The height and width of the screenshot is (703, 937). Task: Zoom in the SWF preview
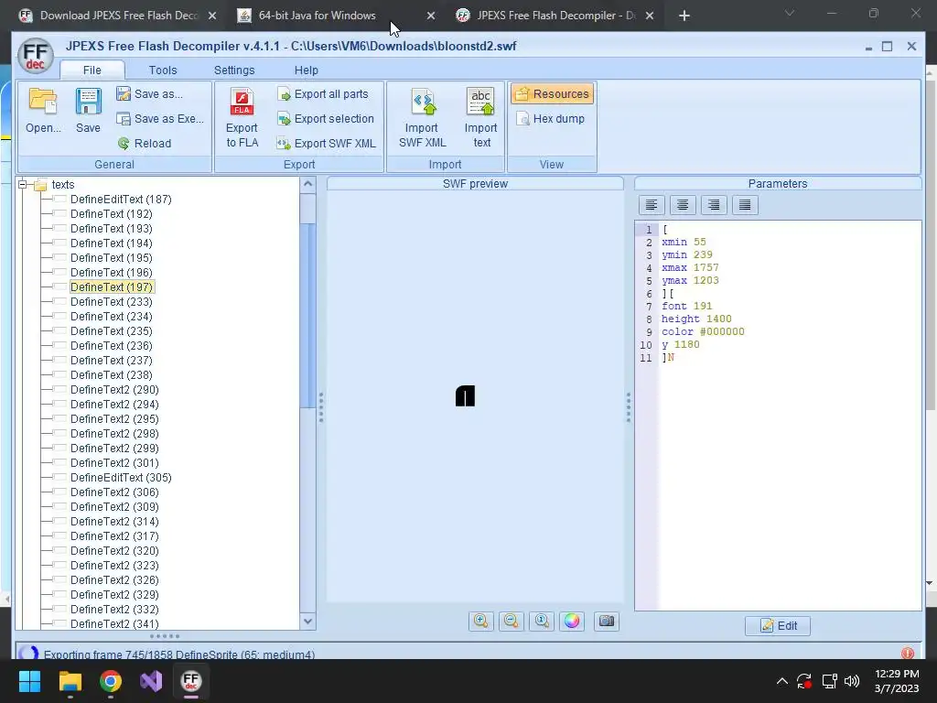click(x=481, y=622)
